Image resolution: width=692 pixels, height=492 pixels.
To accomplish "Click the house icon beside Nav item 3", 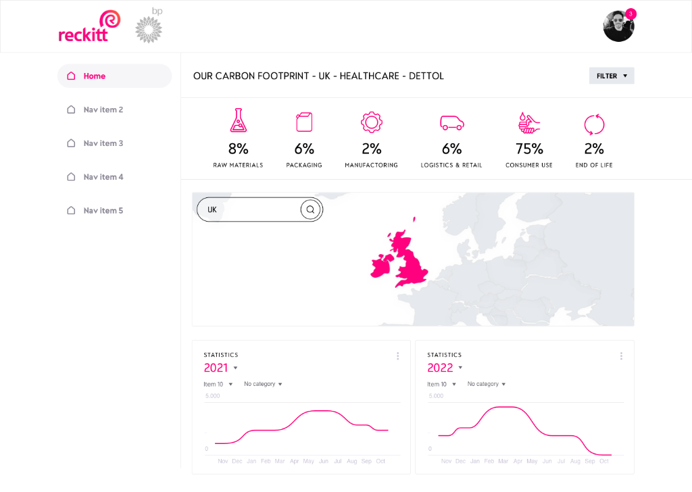I will point(71,143).
